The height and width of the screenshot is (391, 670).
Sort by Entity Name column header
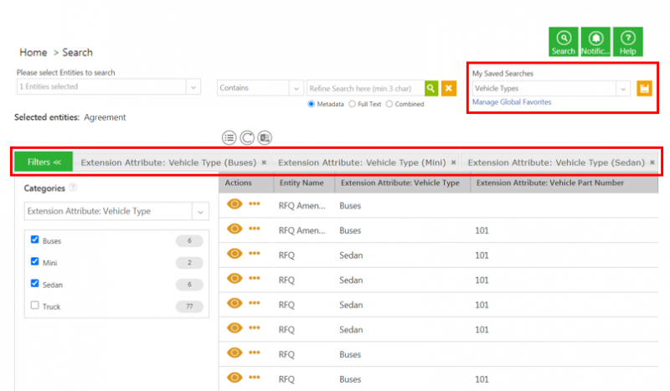pos(301,183)
